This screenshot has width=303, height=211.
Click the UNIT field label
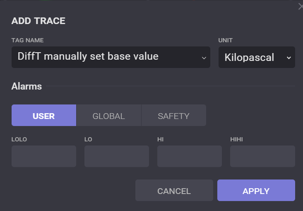226,40
